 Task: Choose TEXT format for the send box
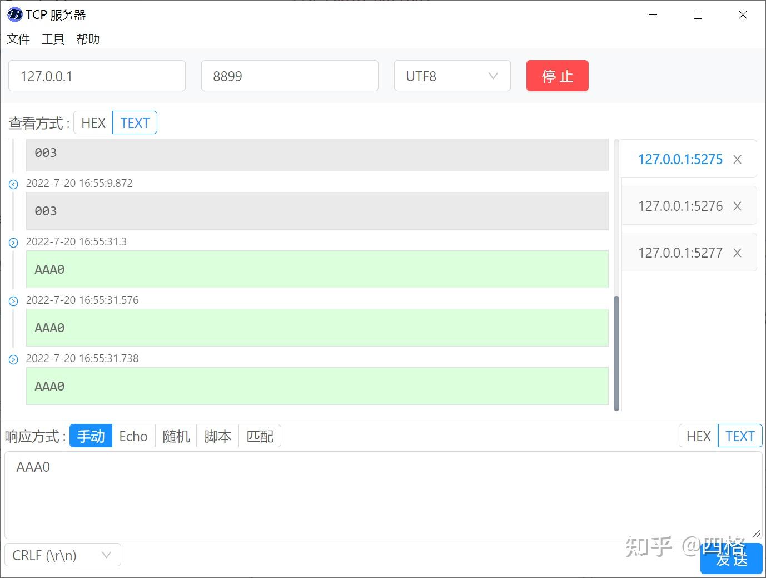[x=740, y=436]
